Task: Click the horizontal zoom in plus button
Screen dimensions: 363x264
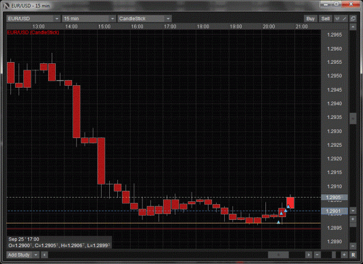Action: (x=344, y=255)
